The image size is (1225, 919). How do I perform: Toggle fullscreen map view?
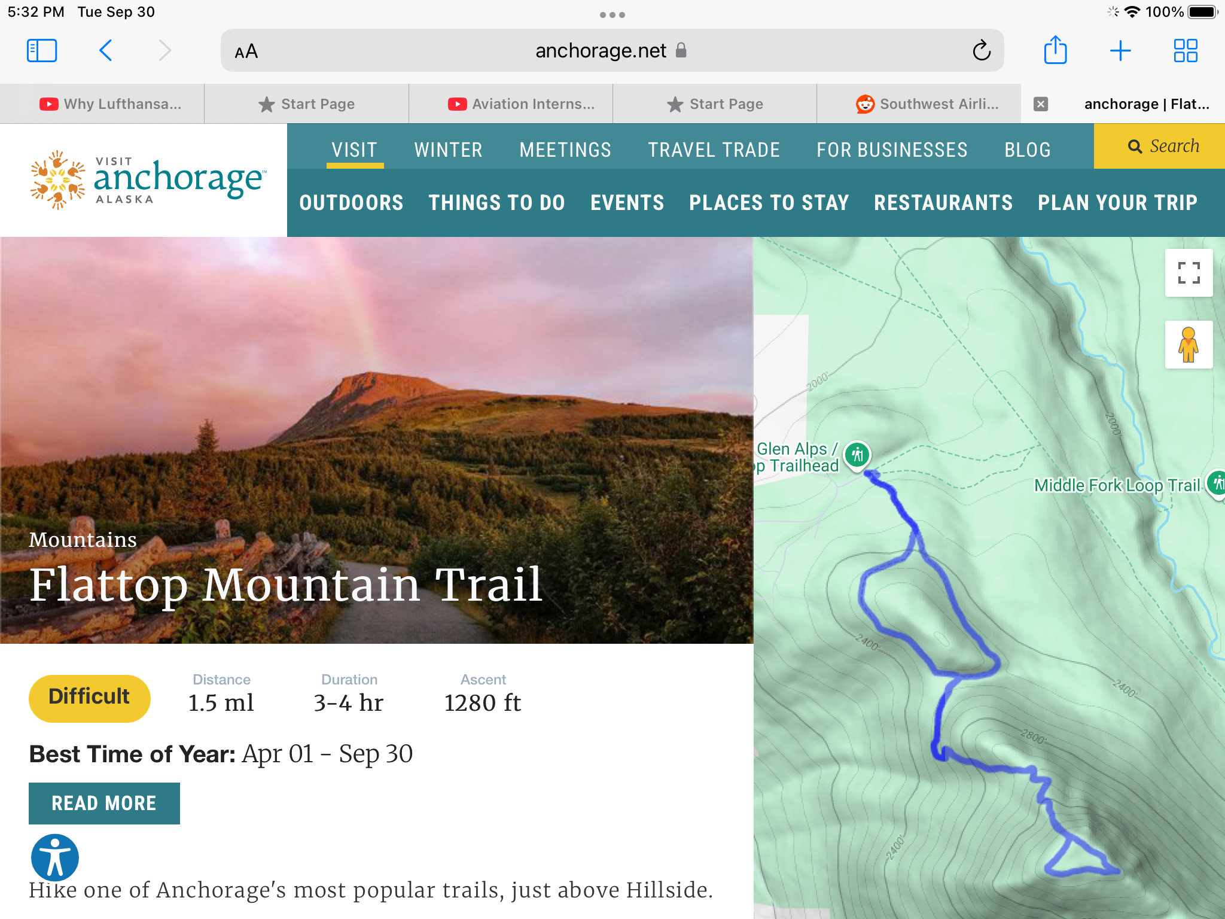pyautogui.click(x=1189, y=273)
